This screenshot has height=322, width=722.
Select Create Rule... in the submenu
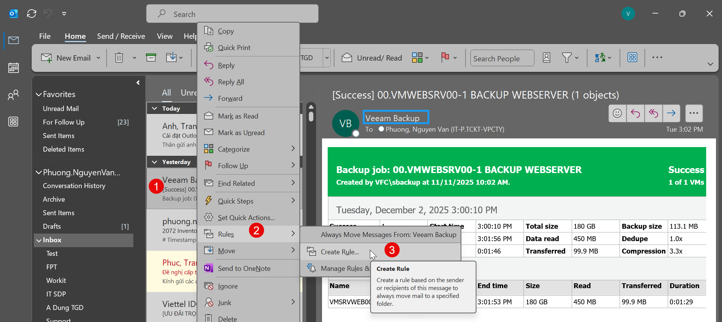coord(339,252)
